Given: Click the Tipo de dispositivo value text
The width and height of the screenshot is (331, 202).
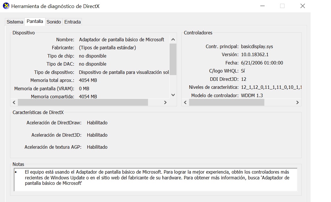Looking at the screenshot, I should [124, 72].
